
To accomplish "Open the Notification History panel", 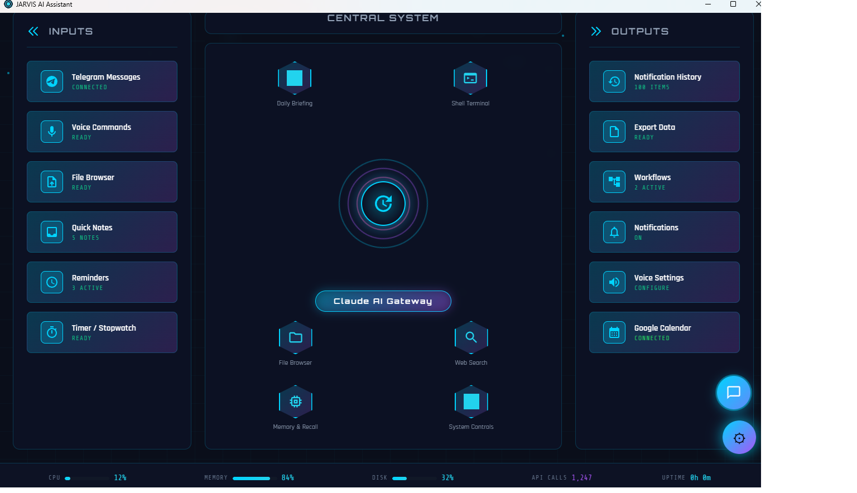I will (664, 81).
